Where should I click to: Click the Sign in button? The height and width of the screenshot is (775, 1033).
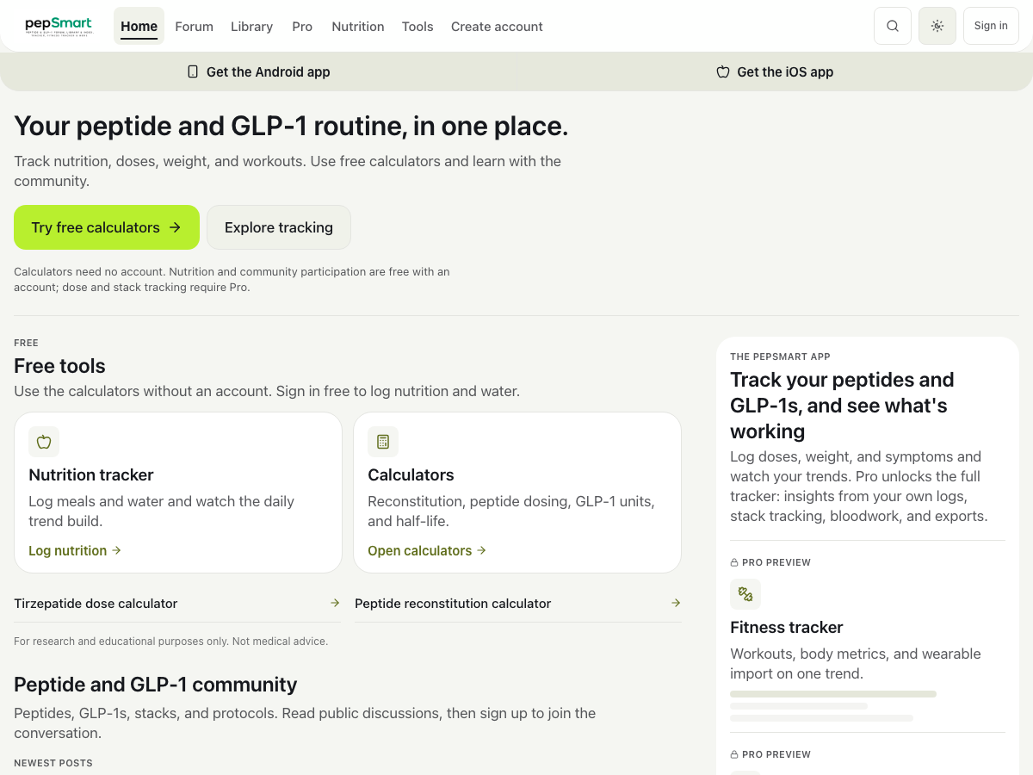click(x=991, y=26)
